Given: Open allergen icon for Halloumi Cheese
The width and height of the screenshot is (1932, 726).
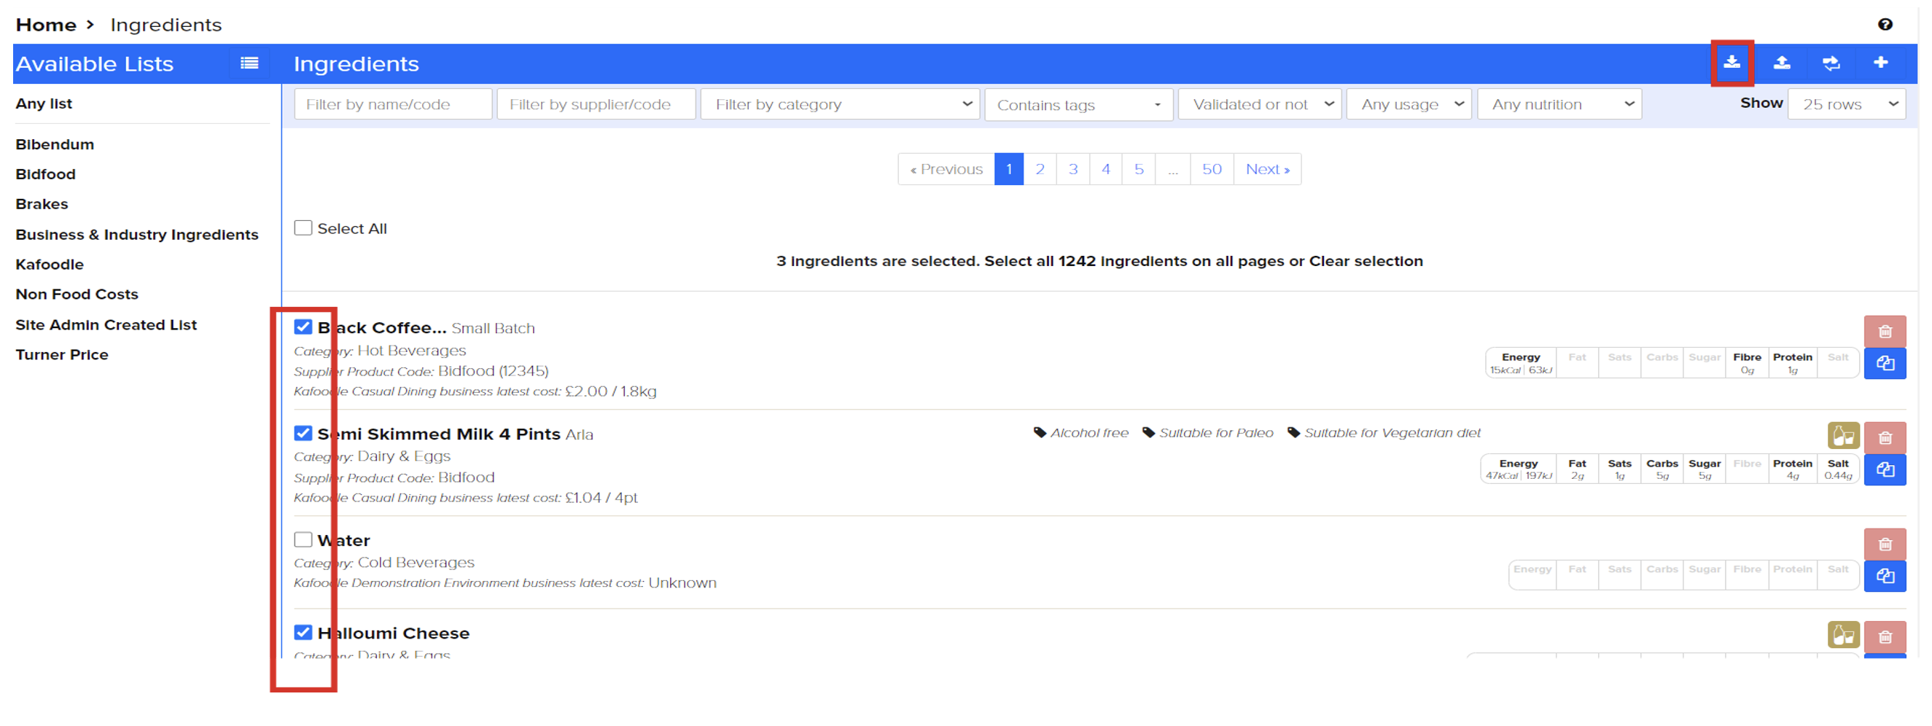Looking at the screenshot, I should (x=1844, y=636).
